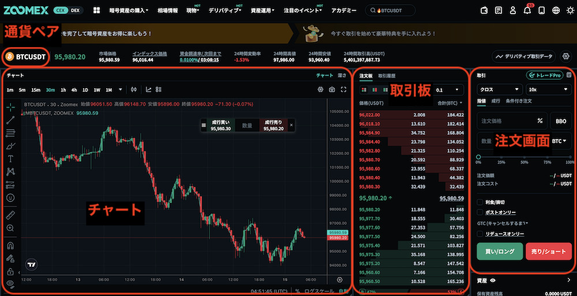Enable the ポストオンリー checkbox
577x296 pixels.
tap(480, 212)
